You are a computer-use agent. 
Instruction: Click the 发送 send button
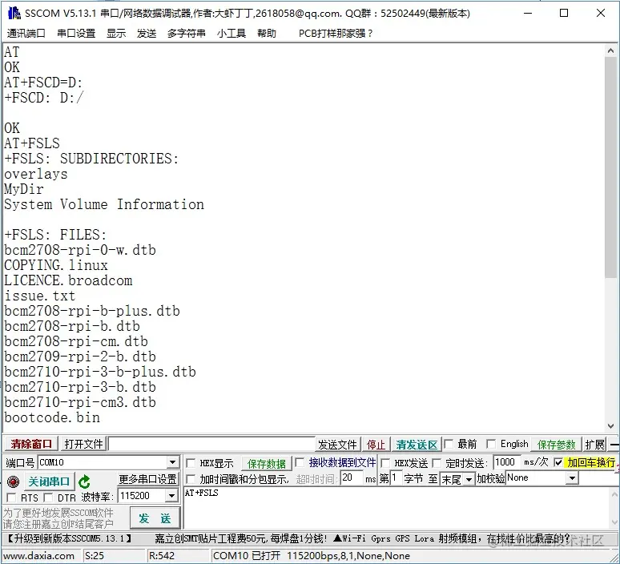pyautogui.click(x=155, y=518)
